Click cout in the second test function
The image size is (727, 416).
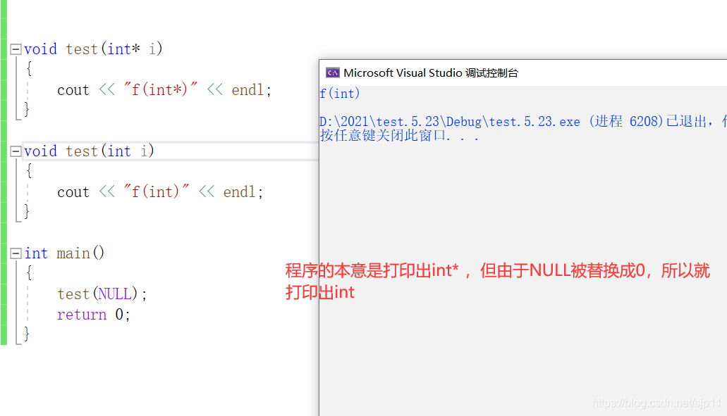coord(73,191)
